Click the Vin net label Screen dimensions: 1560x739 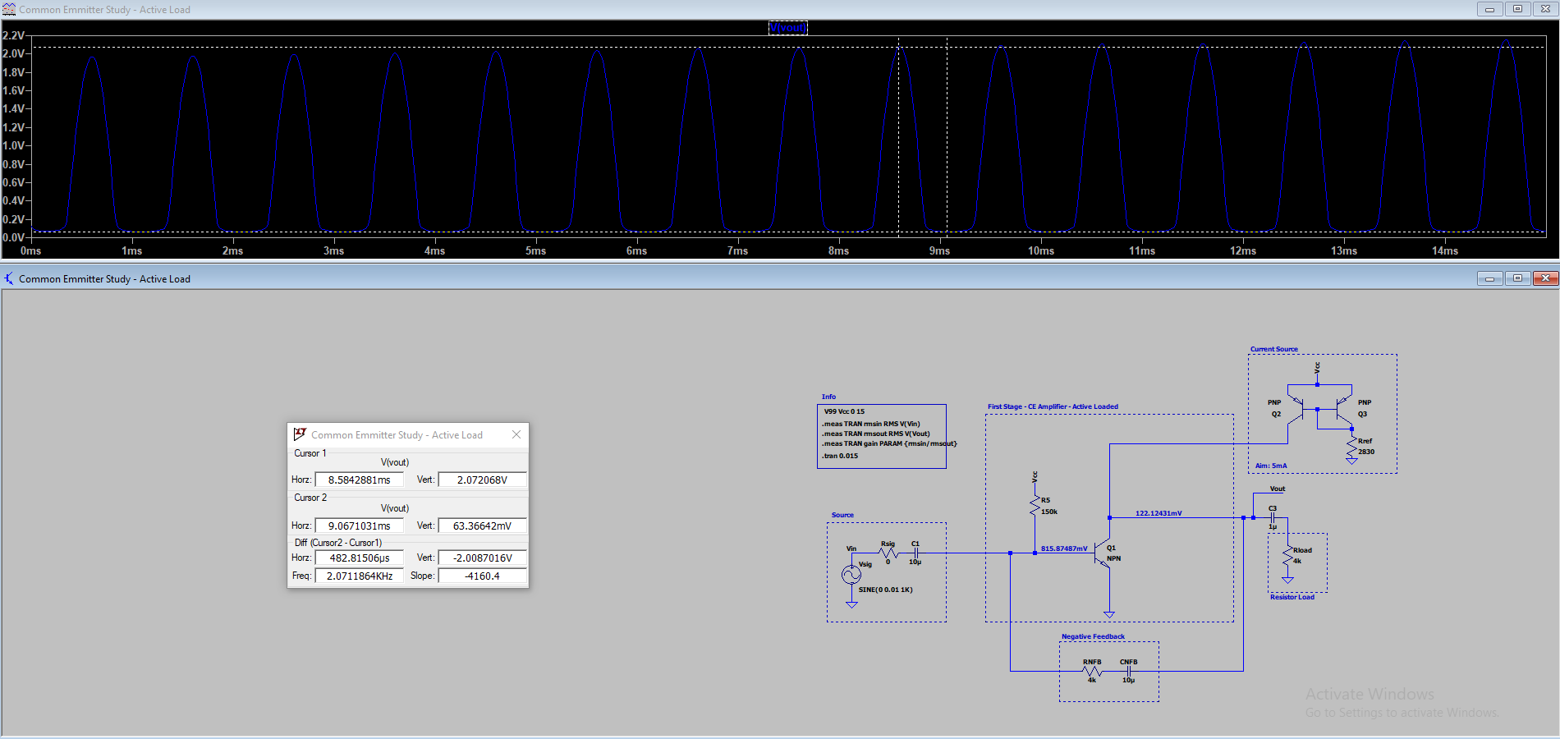tap(851, 549)
